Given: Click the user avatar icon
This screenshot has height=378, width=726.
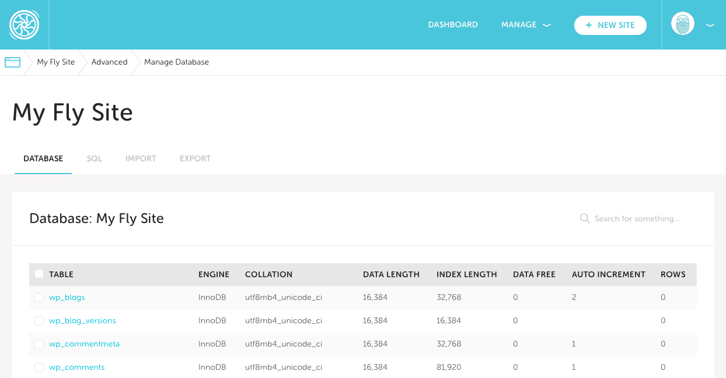Looking at the screenshot, I should click(682, 24).
